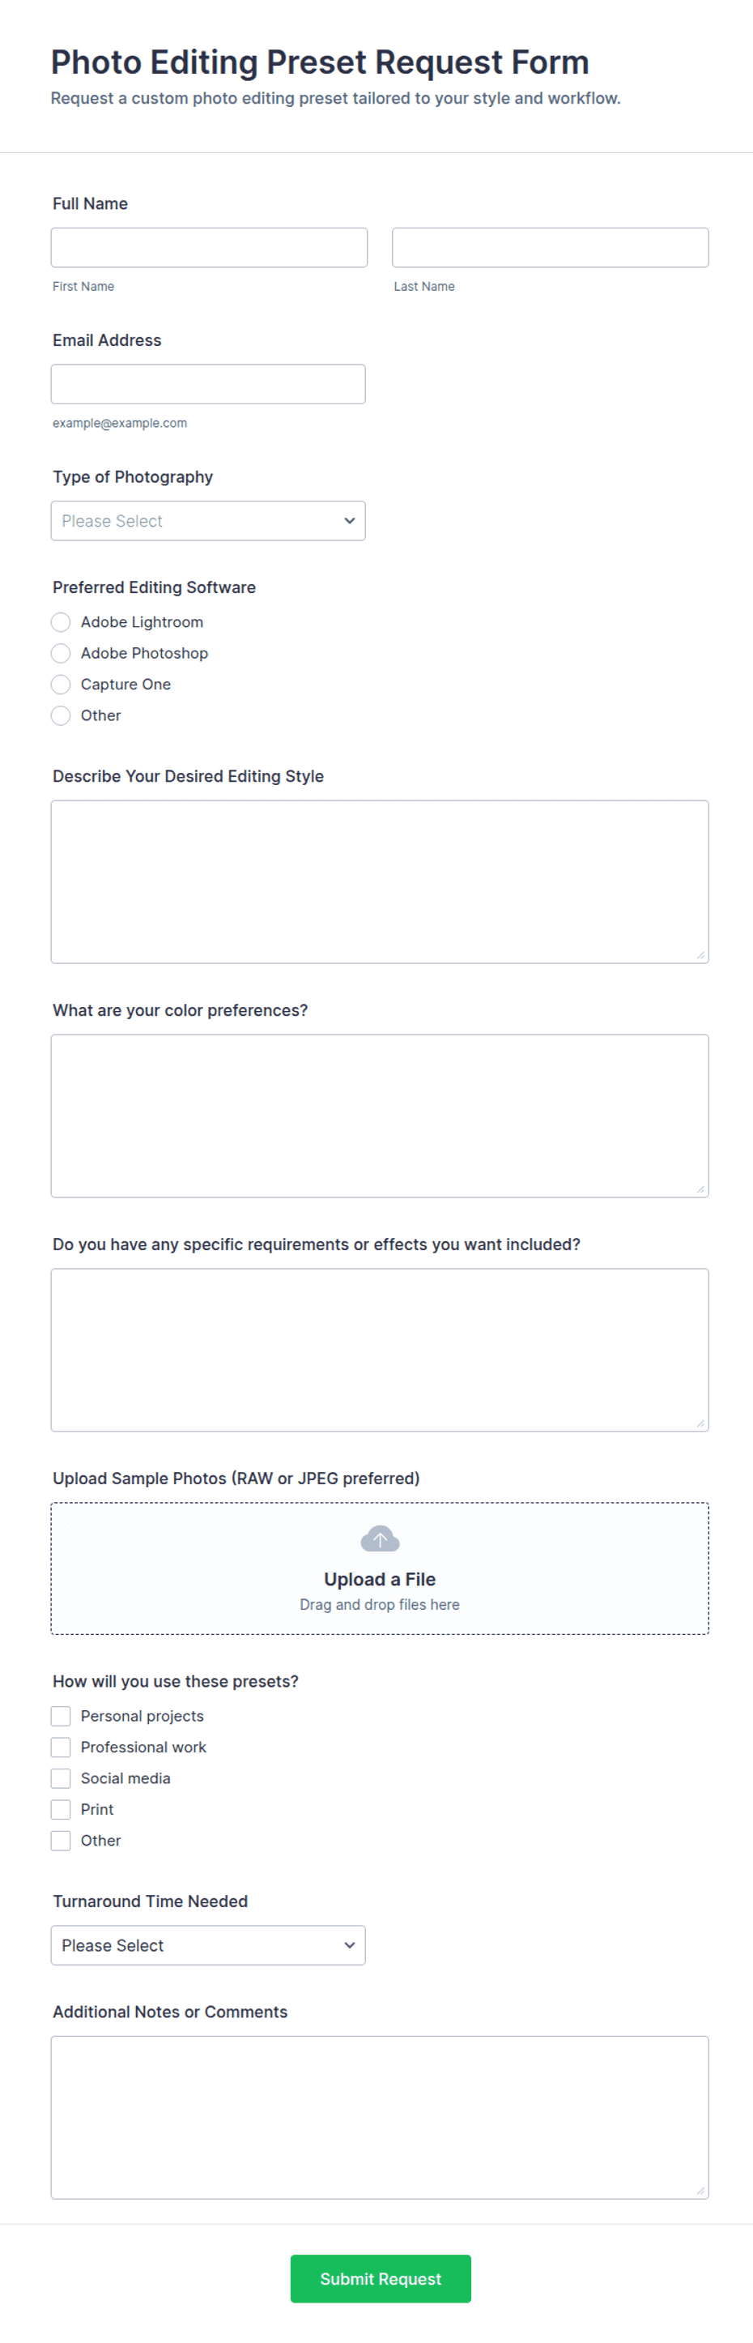Open the Type of Photography dropdown

coord(208,520)
